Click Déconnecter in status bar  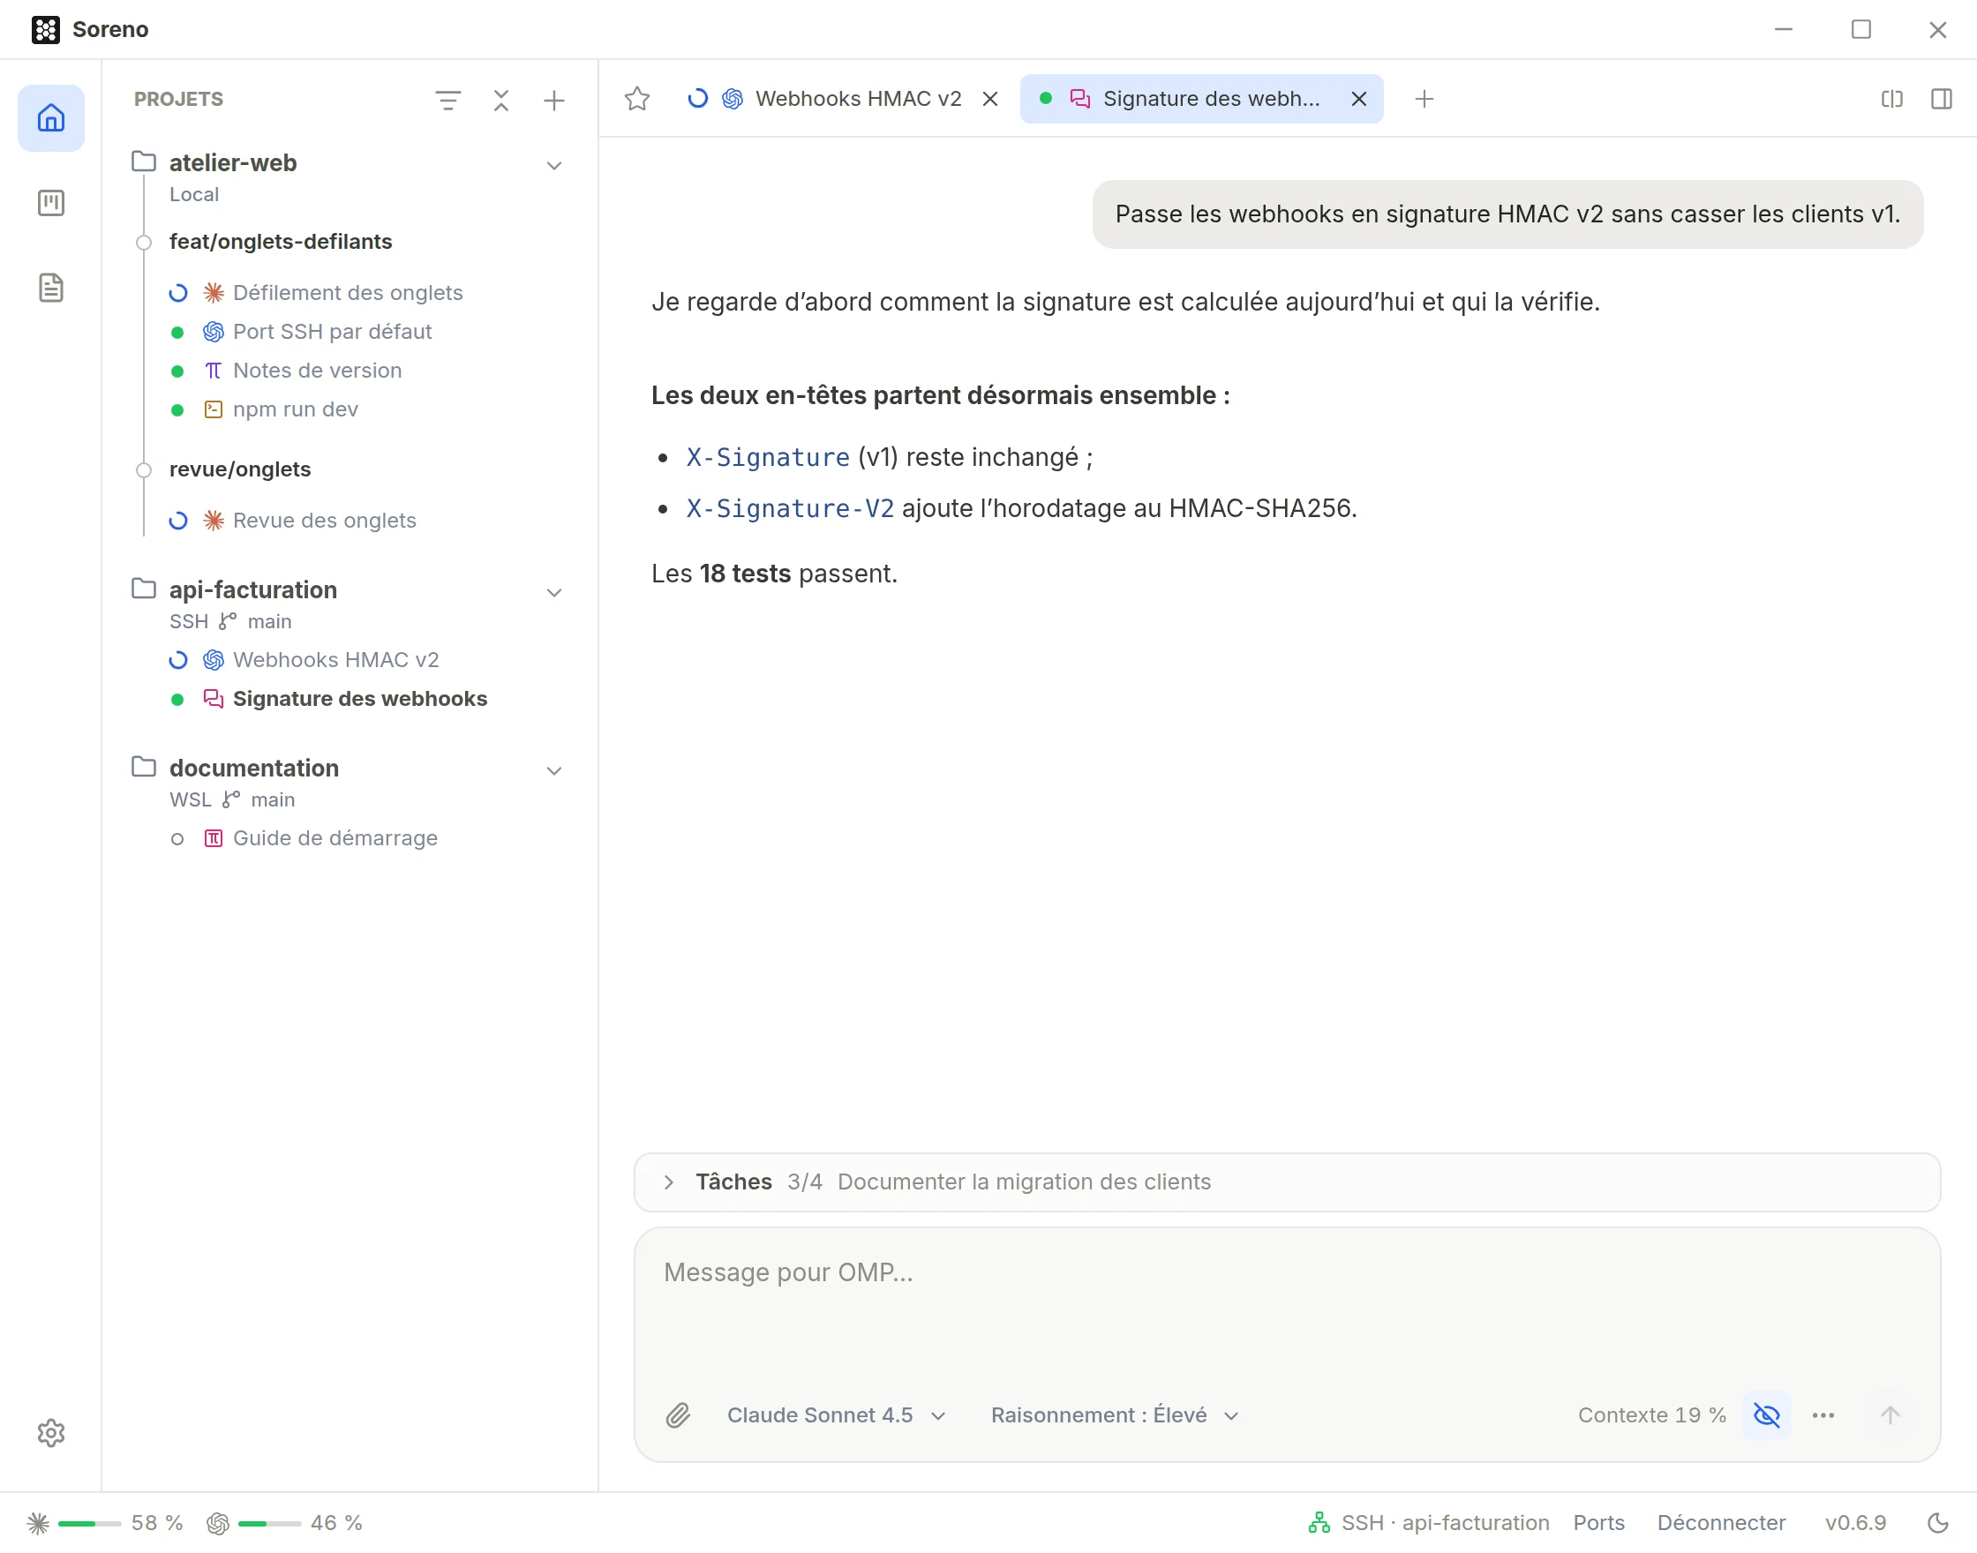click(1720, 1522)
